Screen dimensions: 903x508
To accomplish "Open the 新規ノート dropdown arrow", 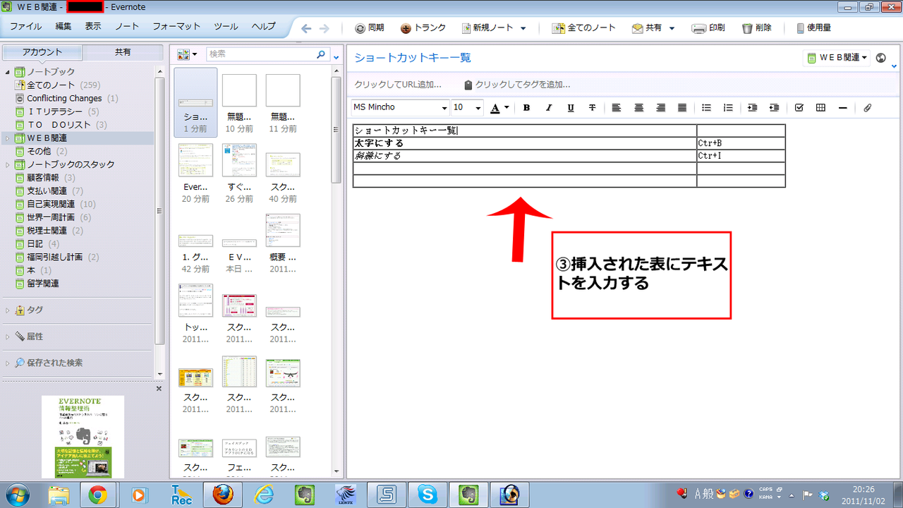I will coord(523,28).
